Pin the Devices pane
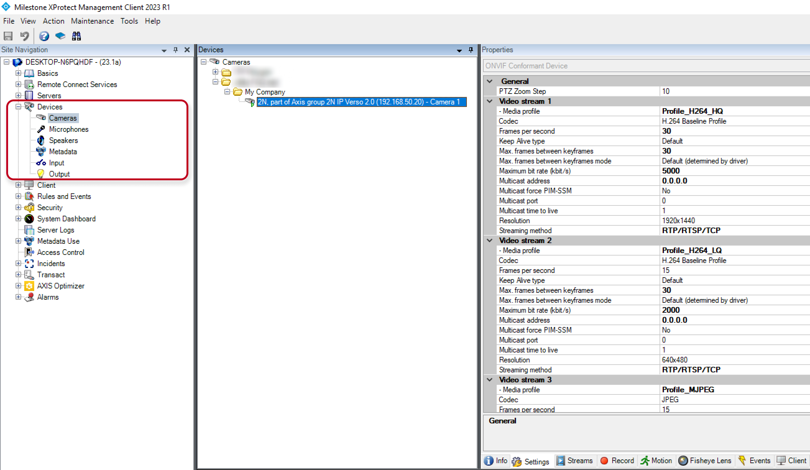The height and width of the screenshot is (470, 810). point(471,50)
